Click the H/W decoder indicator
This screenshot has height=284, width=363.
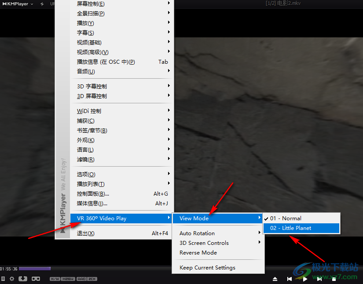click(x=55, y=279)
